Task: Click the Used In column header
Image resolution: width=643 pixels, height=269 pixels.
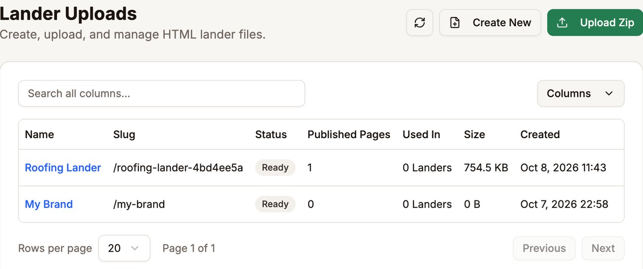Action: 421,134
